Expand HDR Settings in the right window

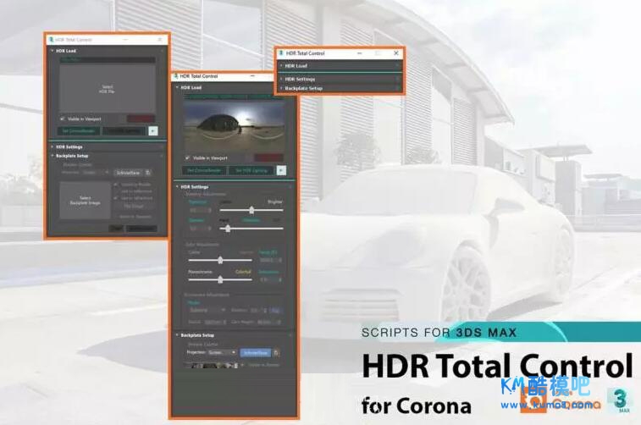[299, 79]
